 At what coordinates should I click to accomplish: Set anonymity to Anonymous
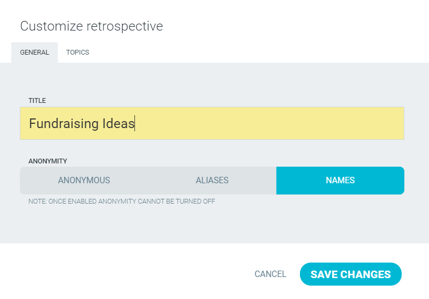pos(84,181)
